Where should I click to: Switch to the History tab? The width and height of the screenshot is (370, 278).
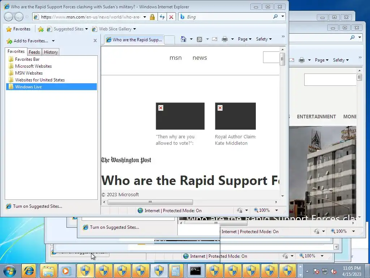pos(51,52)
